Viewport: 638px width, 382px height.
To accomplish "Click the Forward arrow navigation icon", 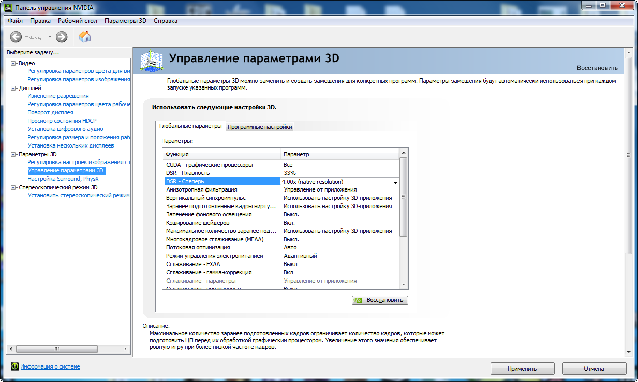I will click(62, 37).
